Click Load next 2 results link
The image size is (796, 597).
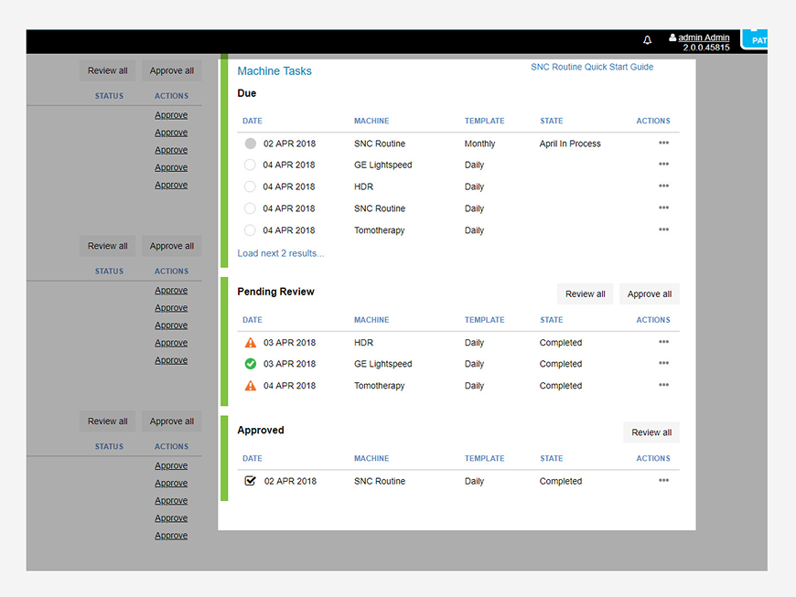281,253
